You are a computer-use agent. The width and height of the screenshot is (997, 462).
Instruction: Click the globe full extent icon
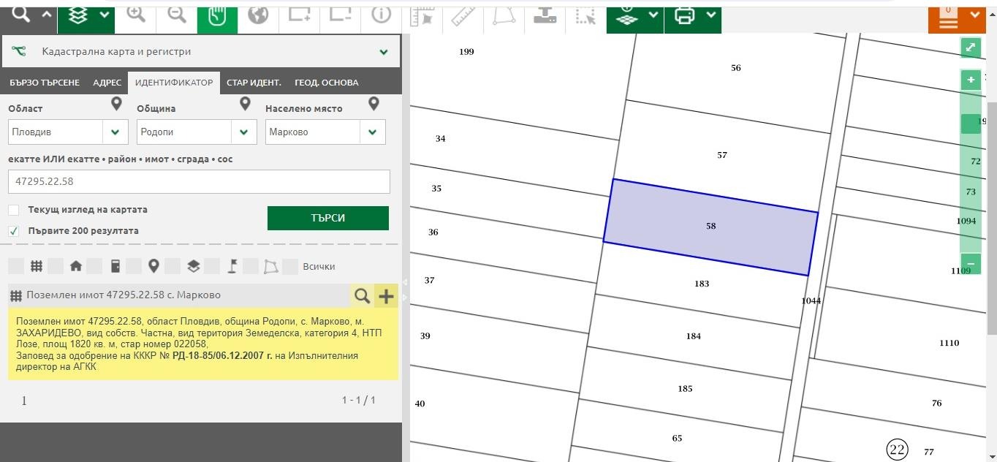click(258, 15)
